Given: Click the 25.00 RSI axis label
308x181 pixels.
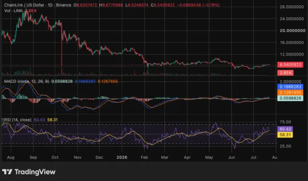Looking at the screenshot, I should click(286, 146).
